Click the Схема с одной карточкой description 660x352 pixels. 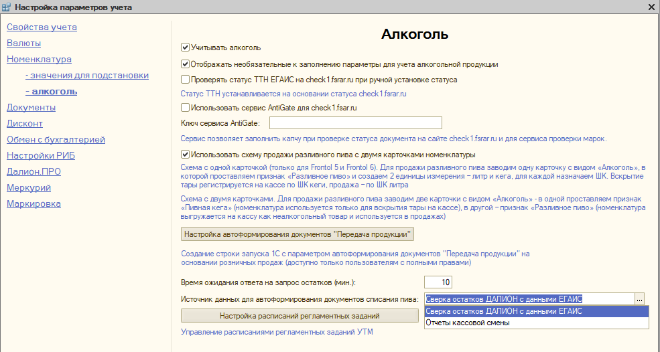[413, 176]
